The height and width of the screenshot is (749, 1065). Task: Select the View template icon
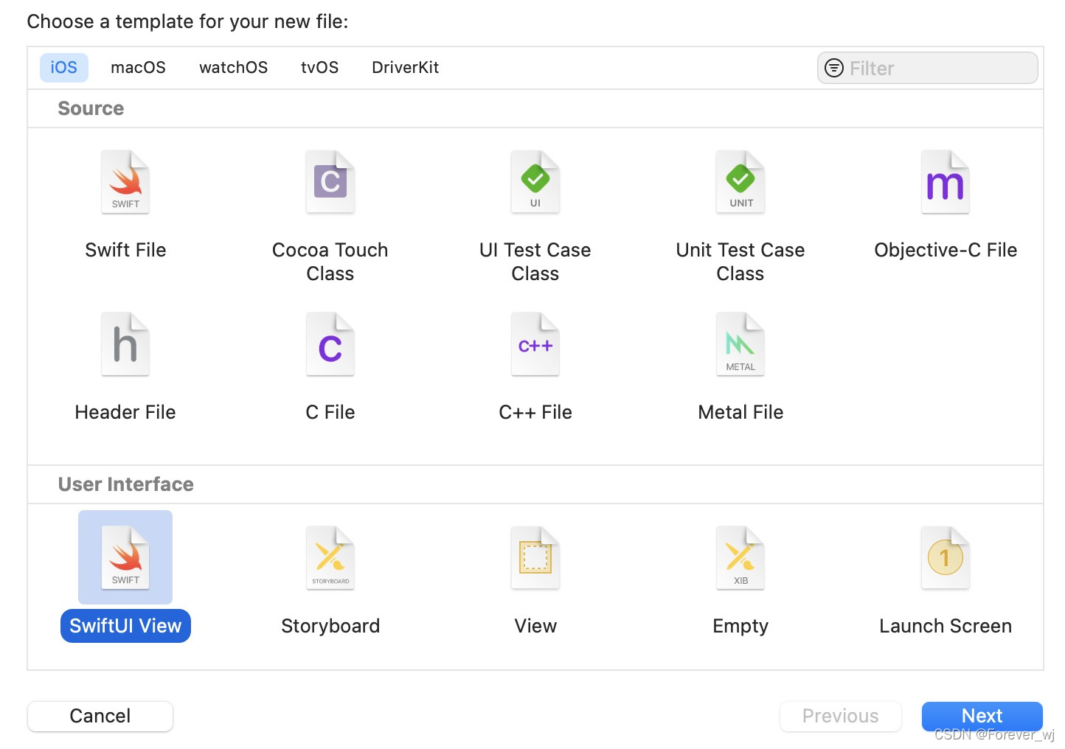tap(535, 558)
